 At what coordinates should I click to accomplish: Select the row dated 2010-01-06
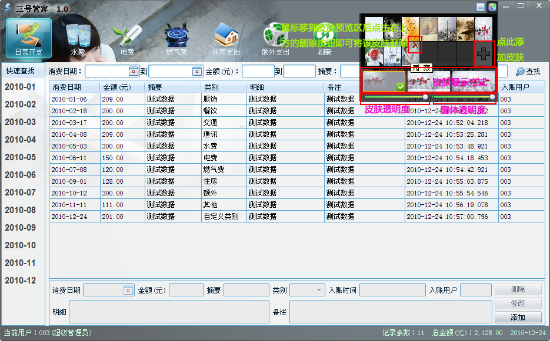[296, 99]
